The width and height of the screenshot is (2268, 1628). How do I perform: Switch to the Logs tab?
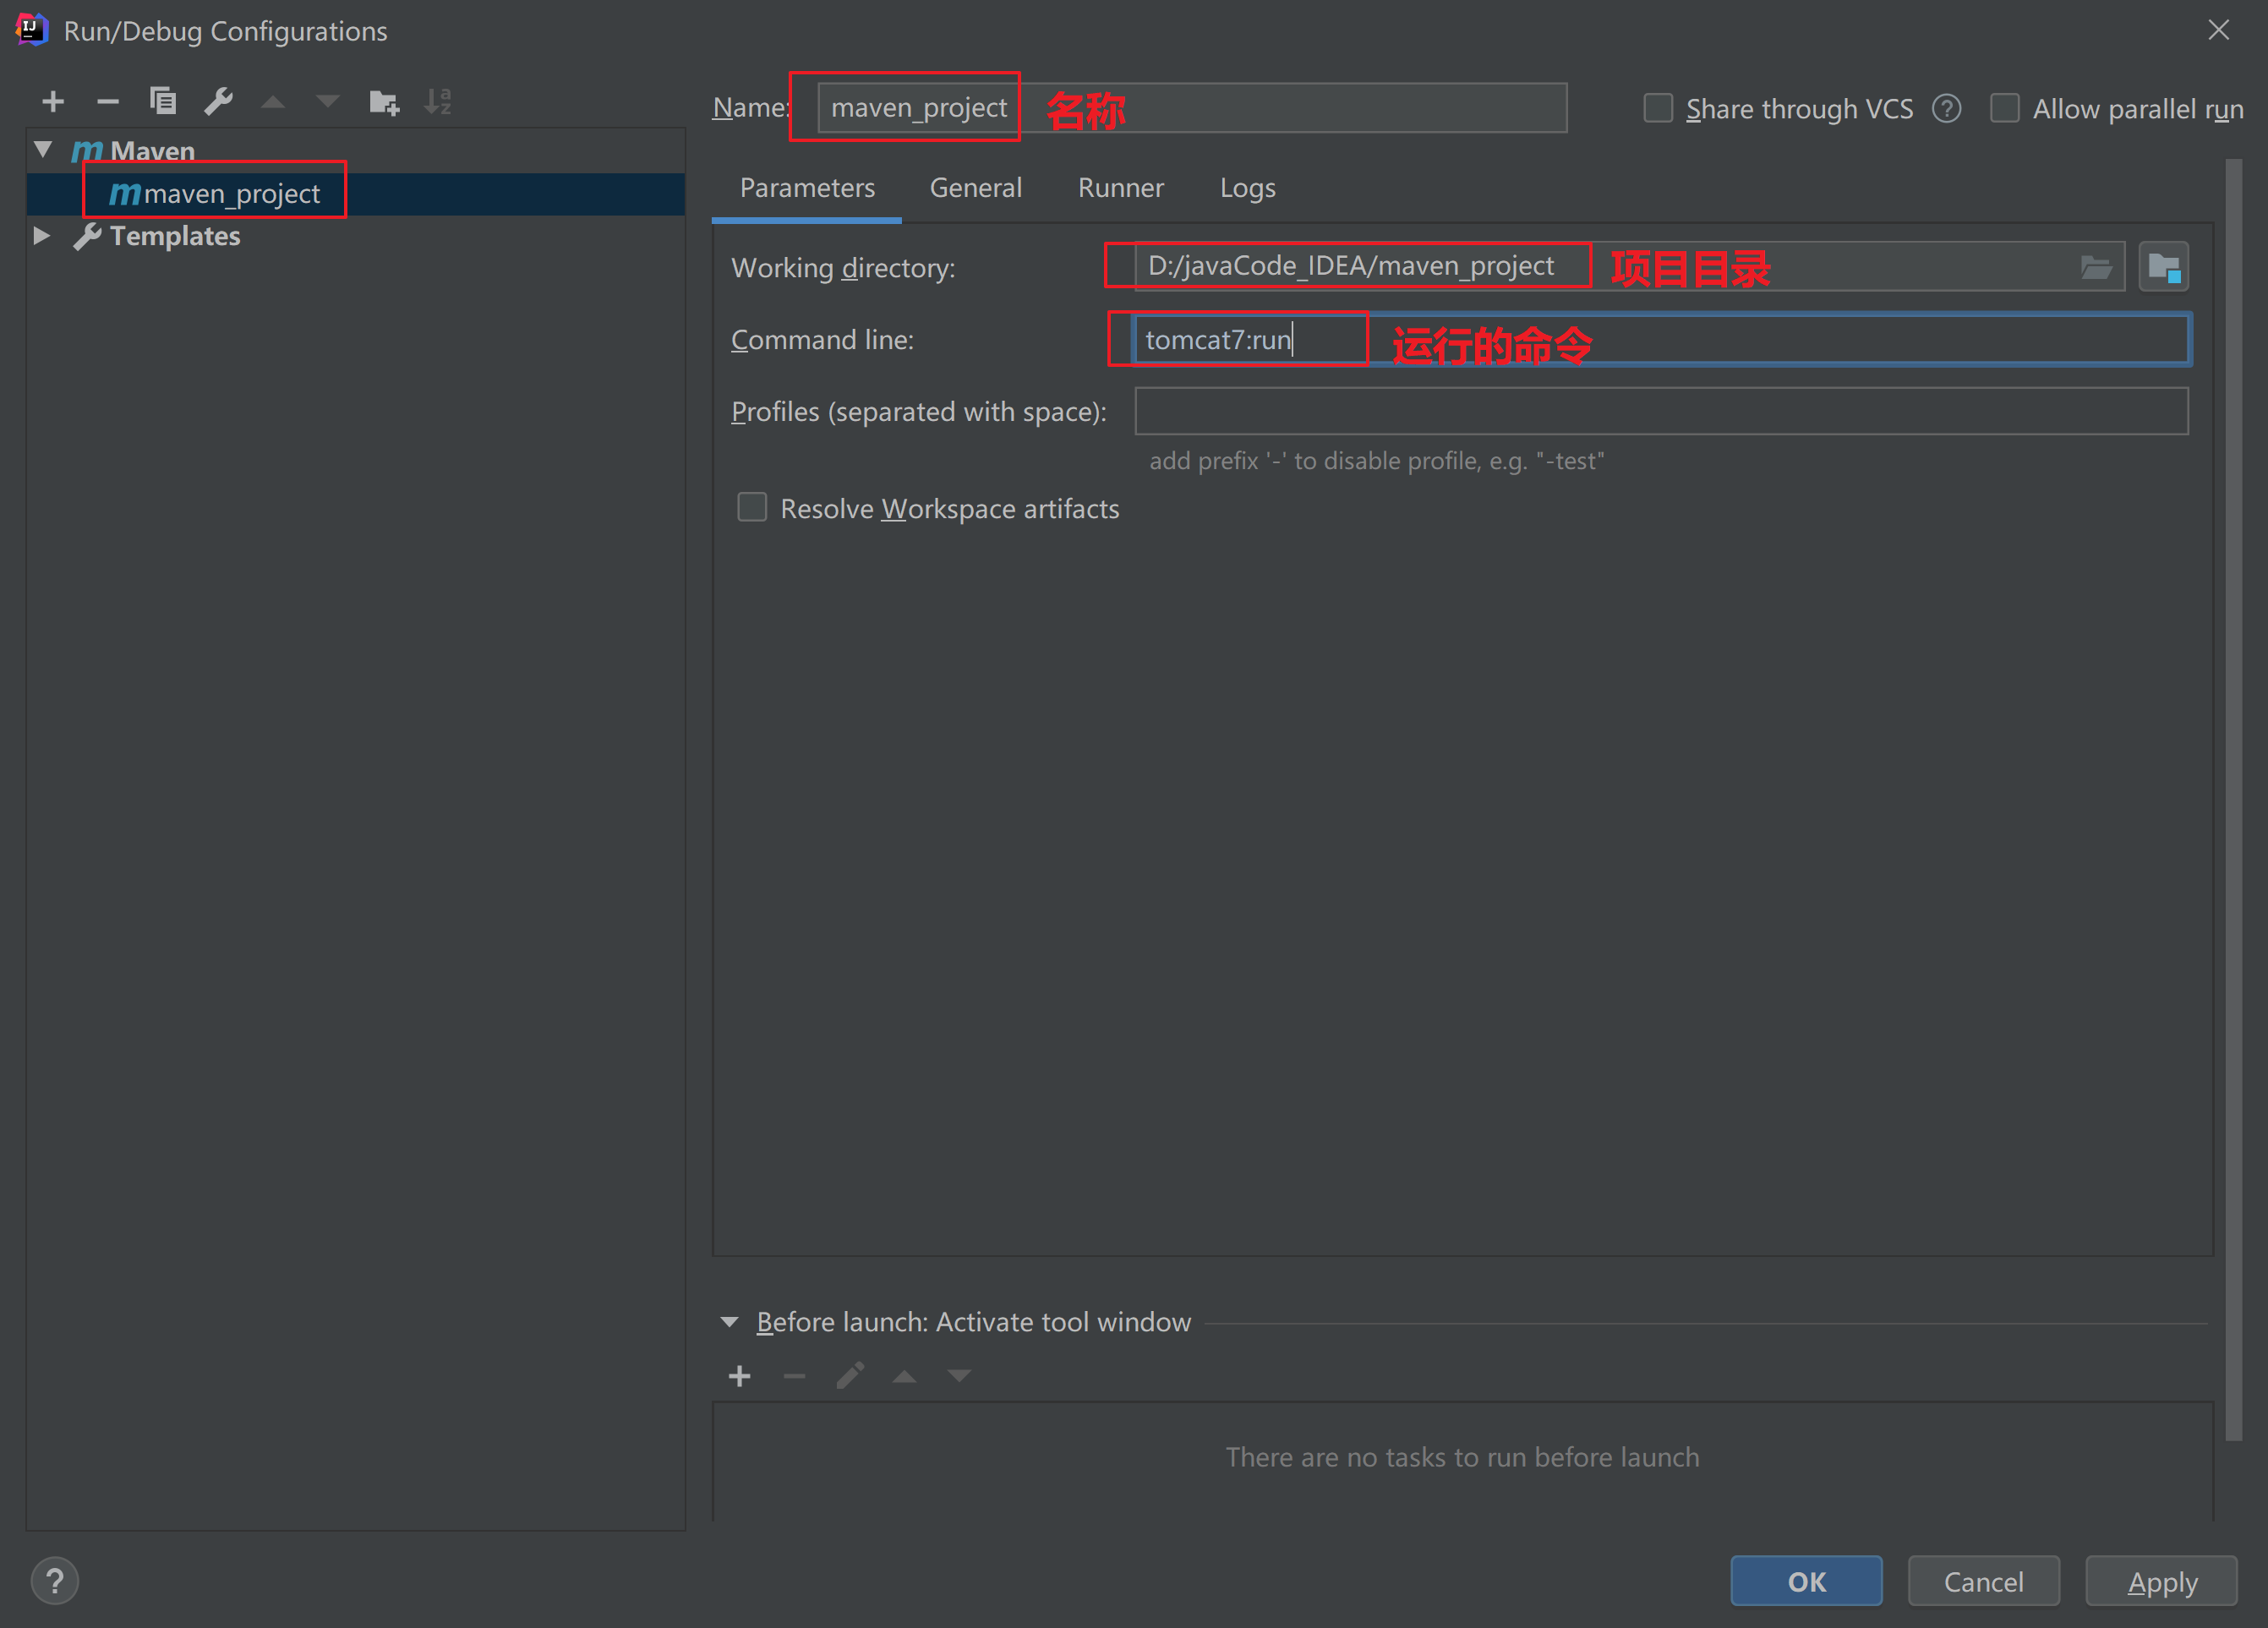(x=1248, y=188)
